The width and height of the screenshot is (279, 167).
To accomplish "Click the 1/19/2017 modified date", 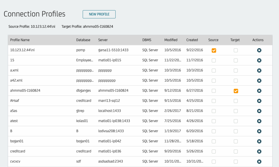I will 173,131.
